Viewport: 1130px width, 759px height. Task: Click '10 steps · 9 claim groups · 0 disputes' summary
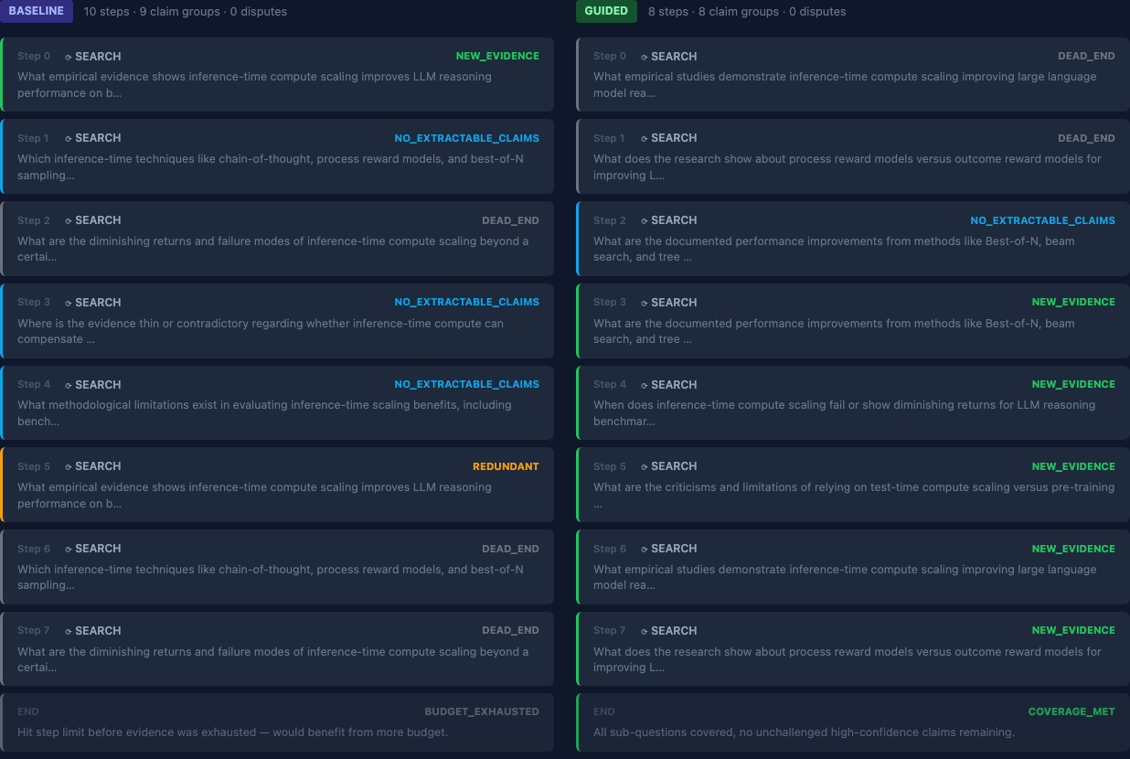(186, 12)
